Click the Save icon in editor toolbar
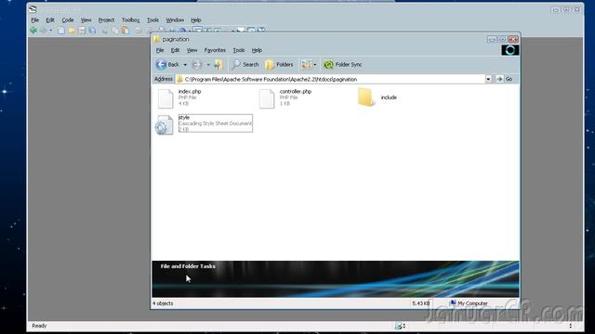This screenshot has width=595, height=334. tap(82, 31)
